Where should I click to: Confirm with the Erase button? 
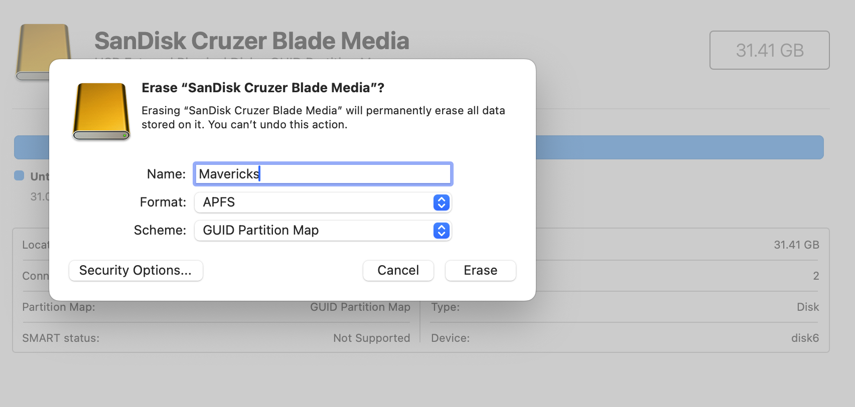tap(480, 271)
